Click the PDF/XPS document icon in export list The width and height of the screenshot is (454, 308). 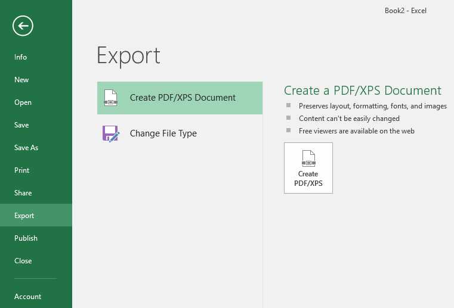pyautogui.click(x=110, y=98)
